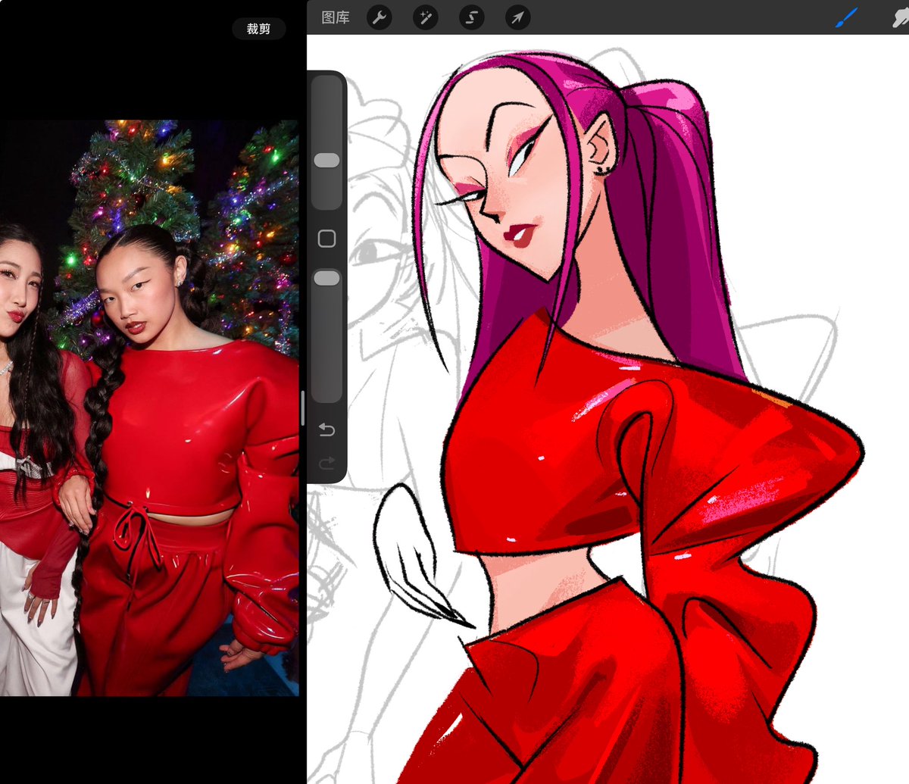Image resolution: width=909 pixels, height=784 pixels.
Task: Activate the Selections tool
Action: tap(470, 18)
